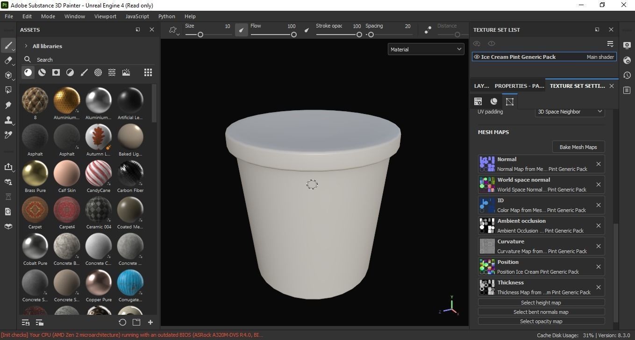The height and width of the screenshot is (340, 635).
Task: Click Select bent normals map button
Action: click(x=541, y=312)
